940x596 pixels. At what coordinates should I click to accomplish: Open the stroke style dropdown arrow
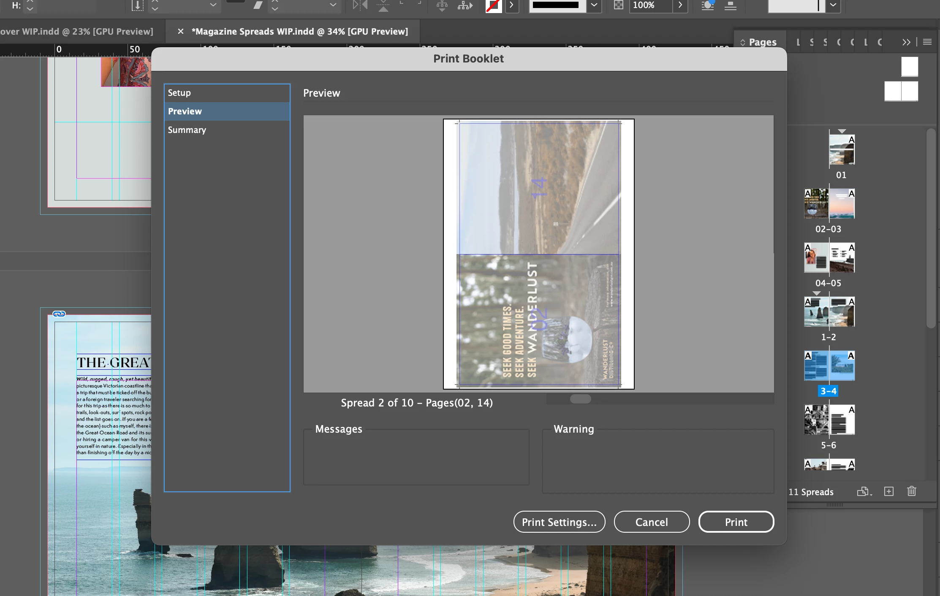click(x=594, y=5)
